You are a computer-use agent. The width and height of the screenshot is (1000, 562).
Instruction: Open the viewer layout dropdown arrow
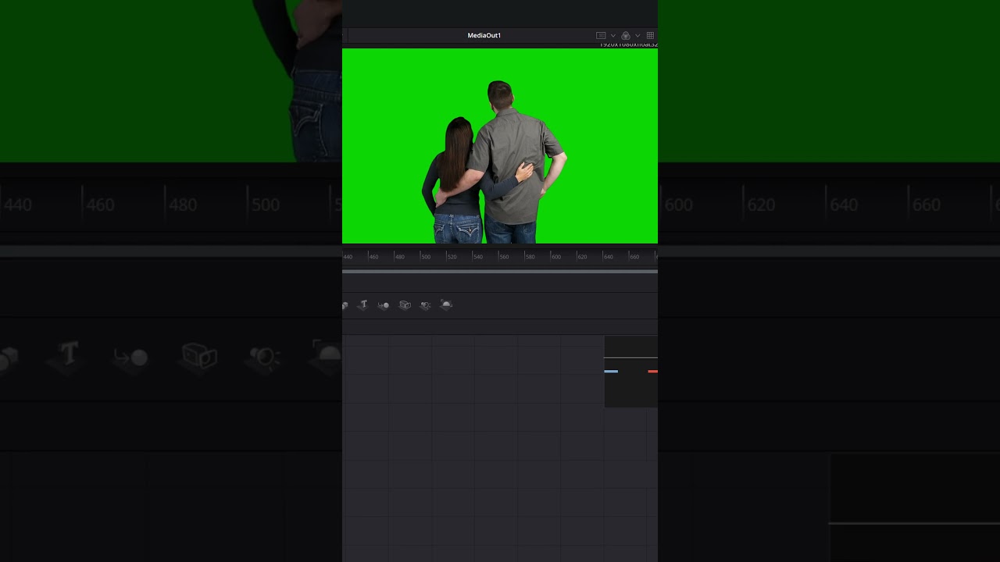click(x=613, y=36)
